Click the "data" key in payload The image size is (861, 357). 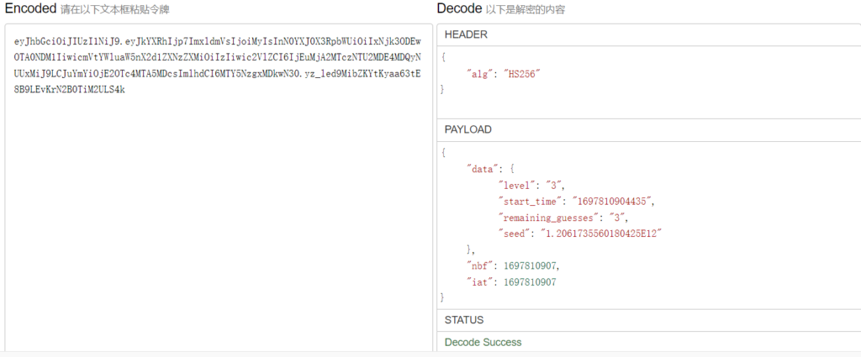(x=483, y=169)
